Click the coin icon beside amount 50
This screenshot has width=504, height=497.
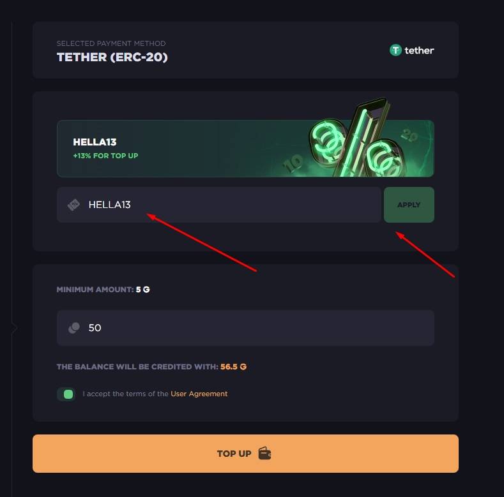point(74,328)
